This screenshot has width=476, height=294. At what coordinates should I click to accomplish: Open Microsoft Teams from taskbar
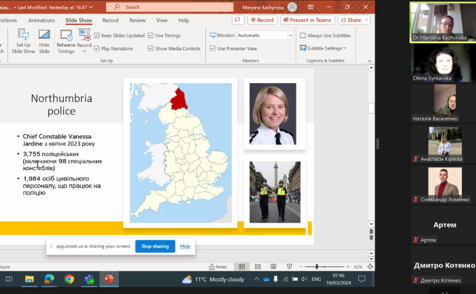(88, 279)
